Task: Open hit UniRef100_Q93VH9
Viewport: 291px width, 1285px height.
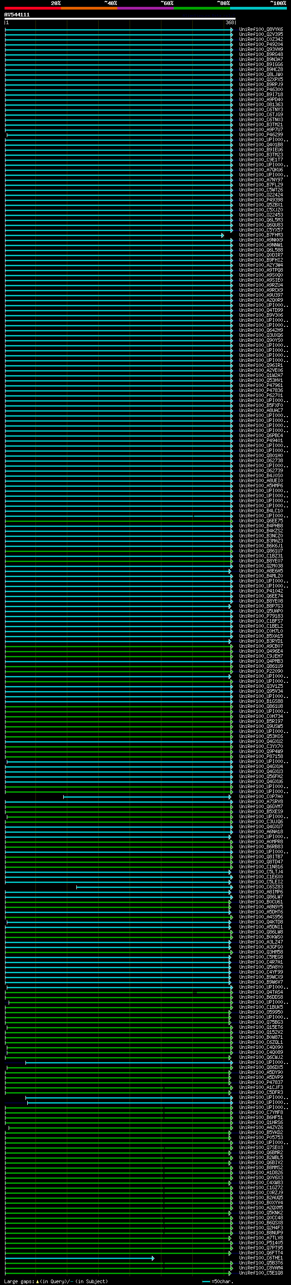Action: tap(261, 49)
